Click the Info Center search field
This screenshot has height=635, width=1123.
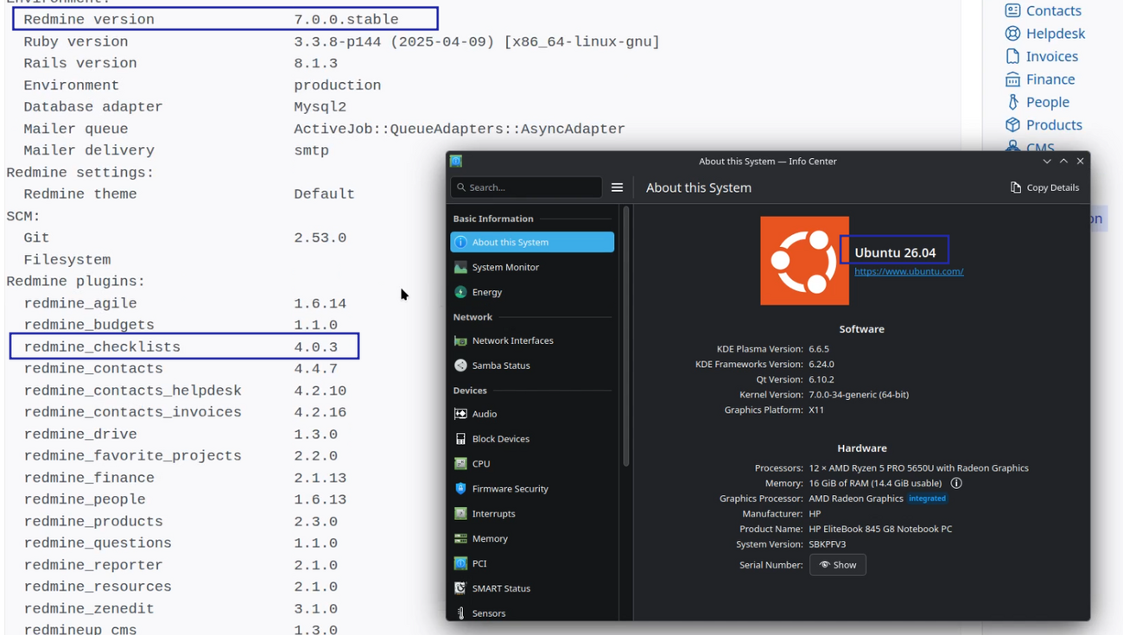pos(526,187)
